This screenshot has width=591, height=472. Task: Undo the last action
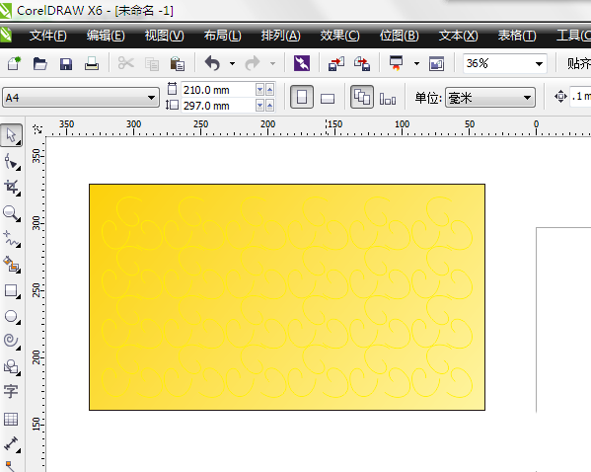tap(212, 63)
